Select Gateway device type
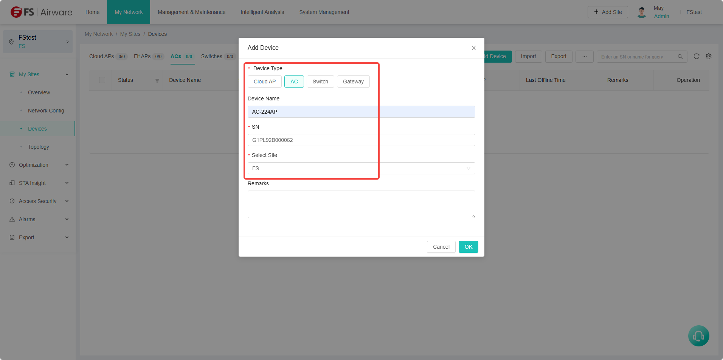This screenshot has width=723, height=360. pos(353,82)
